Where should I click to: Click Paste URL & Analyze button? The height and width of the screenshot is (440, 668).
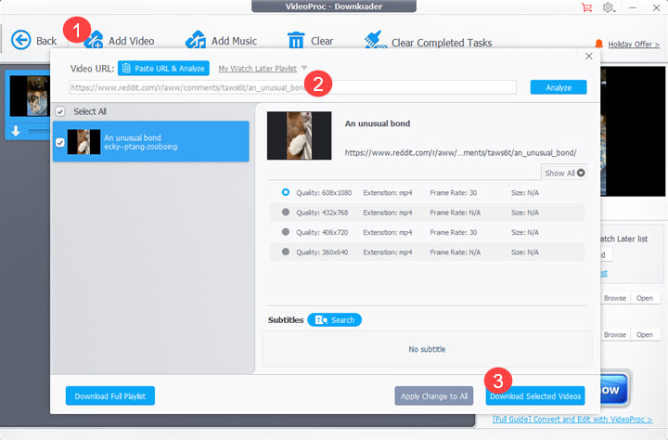(163, 68)
